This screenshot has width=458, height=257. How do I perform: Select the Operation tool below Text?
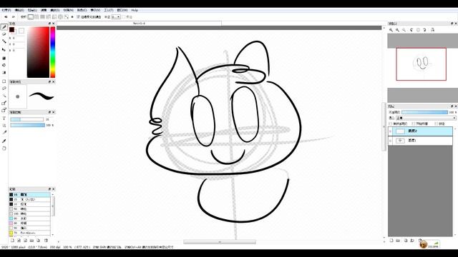click(4, 126)
